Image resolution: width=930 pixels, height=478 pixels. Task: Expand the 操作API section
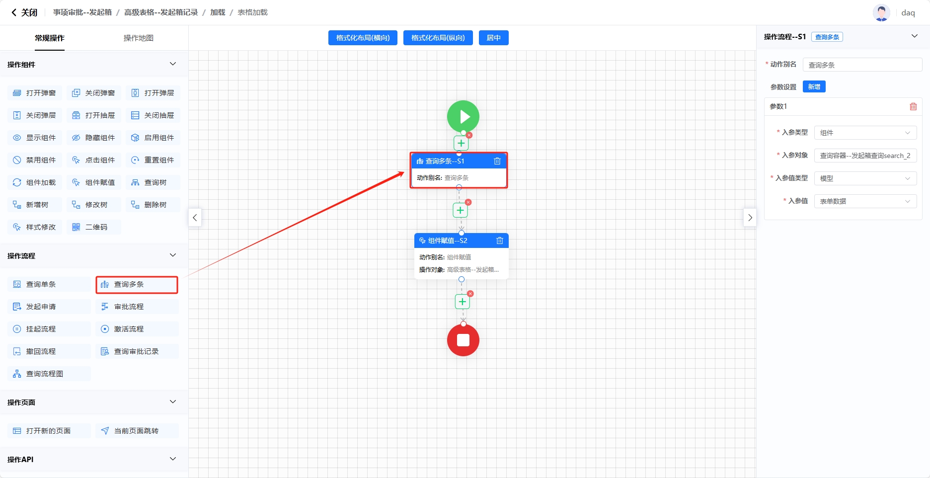[172, 459]
